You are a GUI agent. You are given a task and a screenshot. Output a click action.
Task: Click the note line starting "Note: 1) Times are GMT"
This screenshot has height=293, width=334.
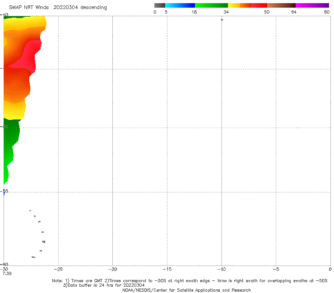[190, 281]
